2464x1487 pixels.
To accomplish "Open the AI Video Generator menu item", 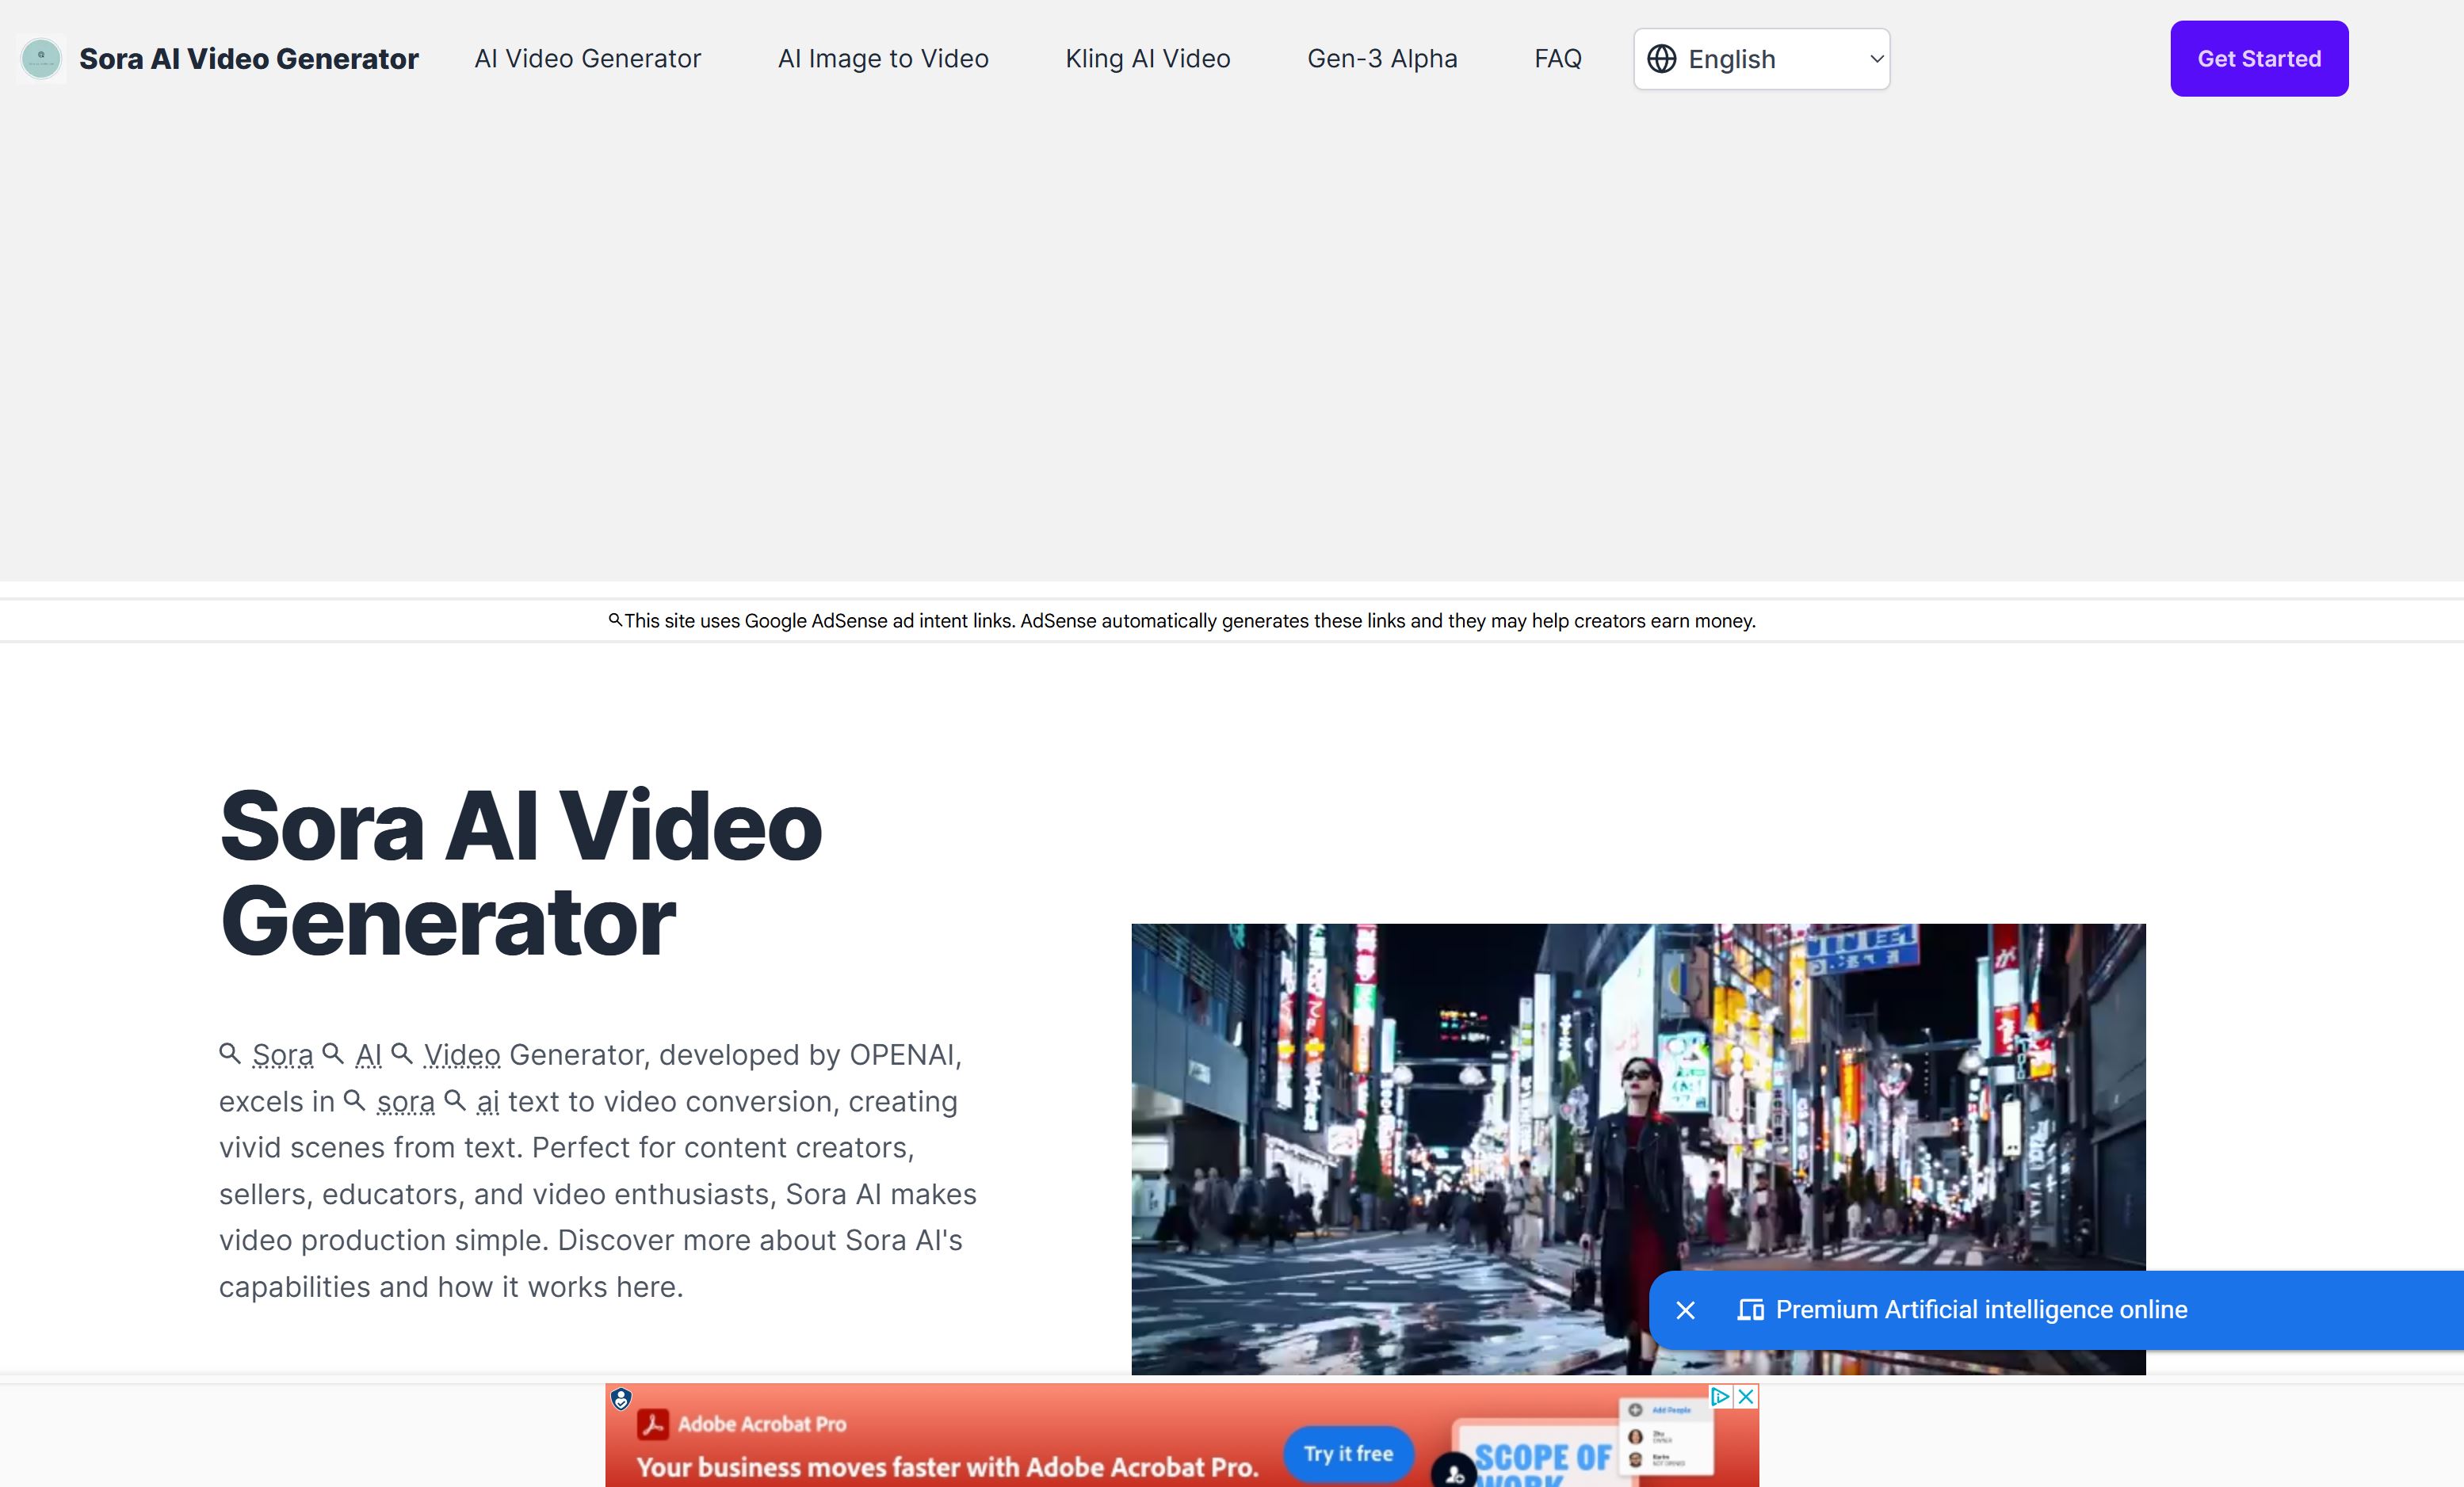I will (586, 58).
